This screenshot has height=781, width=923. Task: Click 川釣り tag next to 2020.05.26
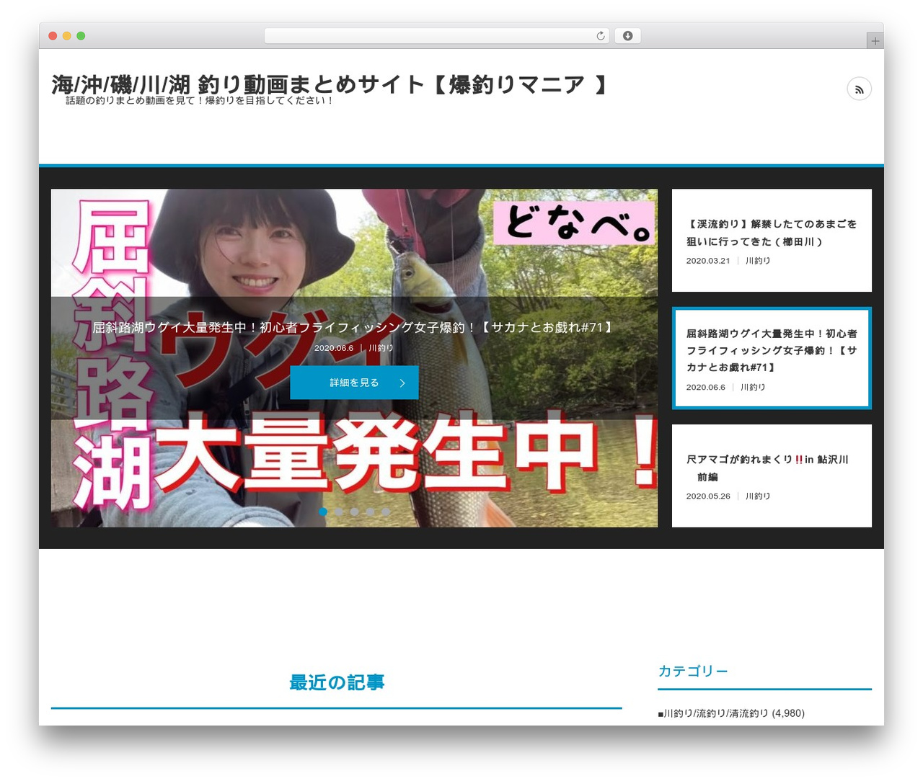[x=758, y=496]
